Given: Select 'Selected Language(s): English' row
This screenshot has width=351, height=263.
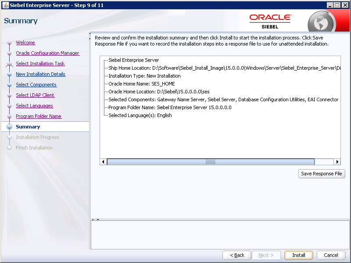Looking at the screenshot, I should pos(140,115).
